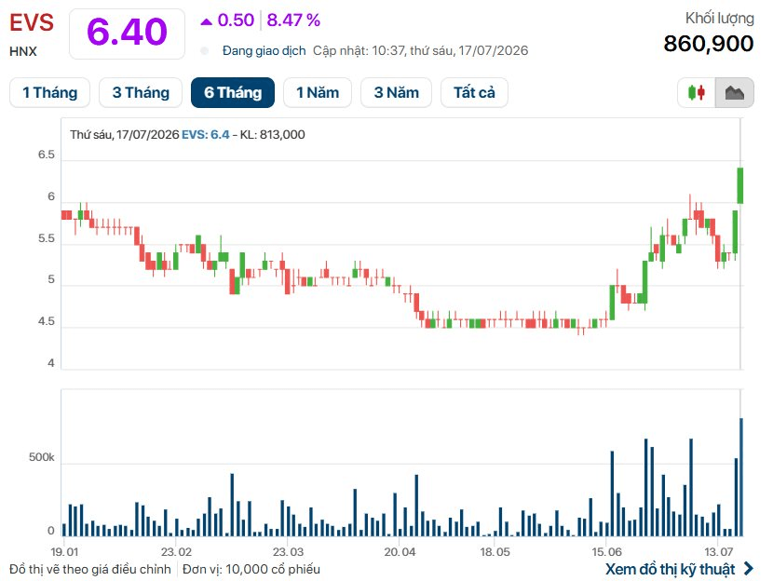Click the tallest volume bar at far right
Screen dimensions: 773x581
click(x=741, y=477)
